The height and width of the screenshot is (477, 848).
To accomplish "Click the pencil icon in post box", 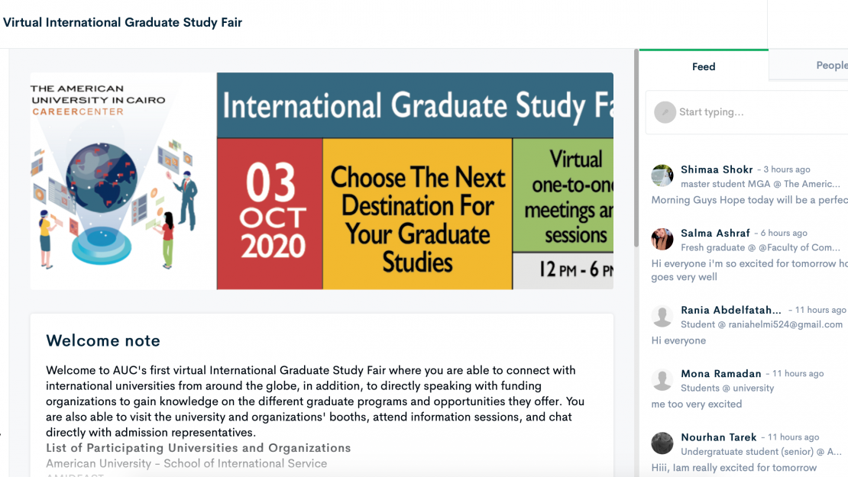I will [x=665, y=112].
